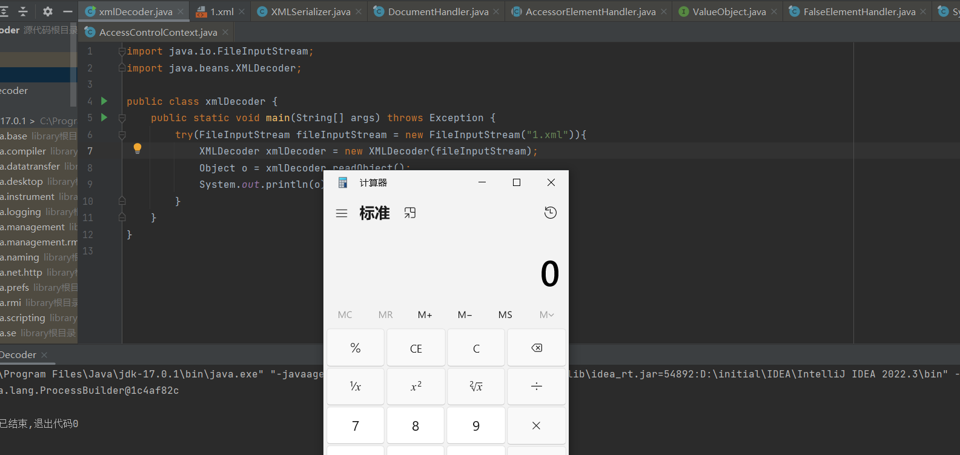The image size is (960, 455).
Task: Click the expand all icon in project toolbar
Action: pyautogui.click(x=5, y=12)
